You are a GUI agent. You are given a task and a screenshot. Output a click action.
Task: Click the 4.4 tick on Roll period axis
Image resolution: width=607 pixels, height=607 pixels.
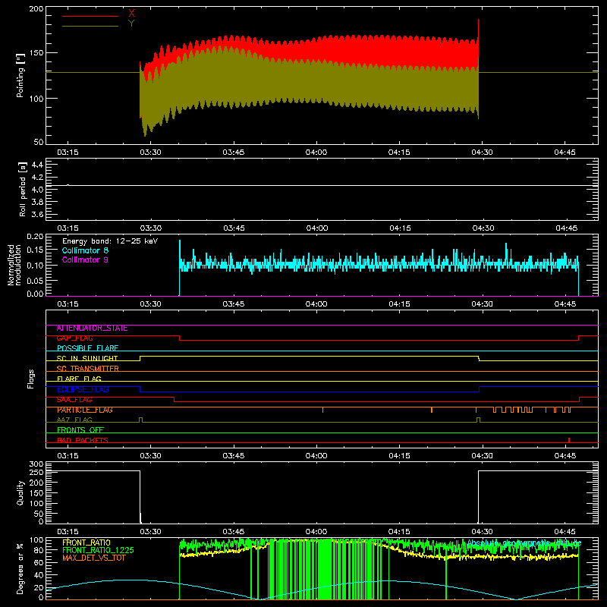point(37,165)
